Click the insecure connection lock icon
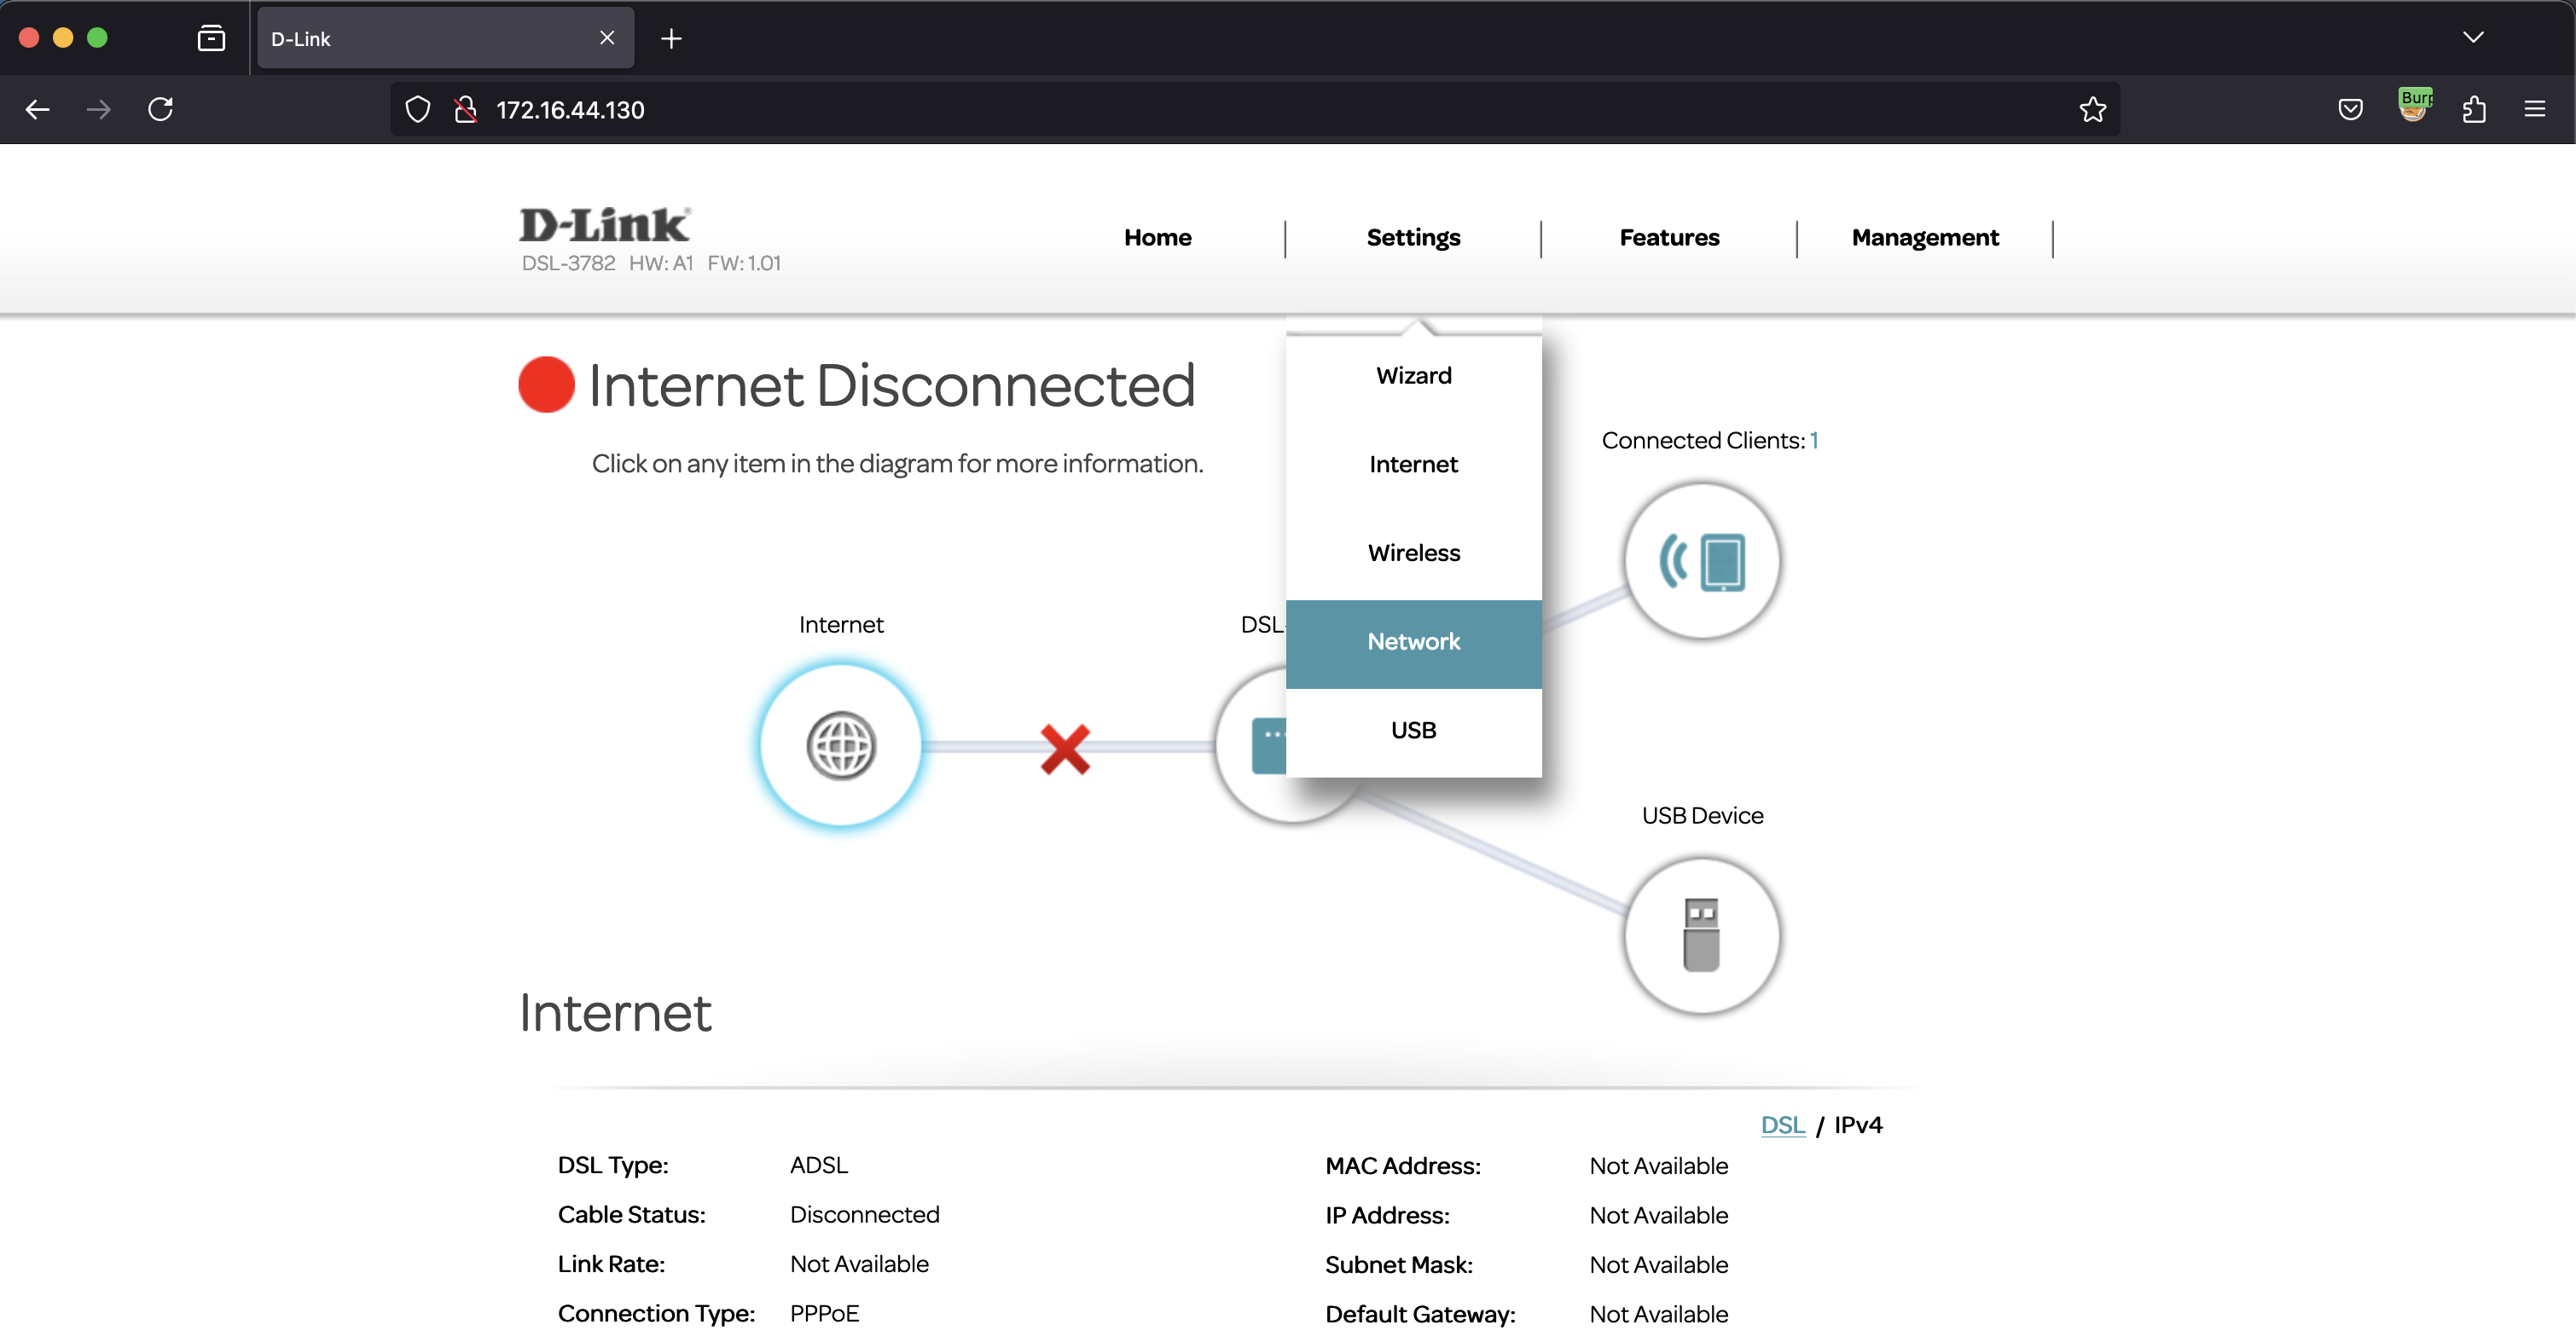Image resolution: width=2576 pixels, height=1342 pixels. (465, 110)
